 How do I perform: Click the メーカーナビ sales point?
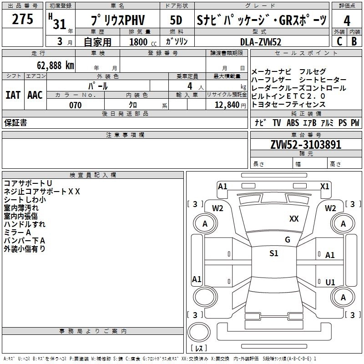pyautogui.click(x=271, y=71)
